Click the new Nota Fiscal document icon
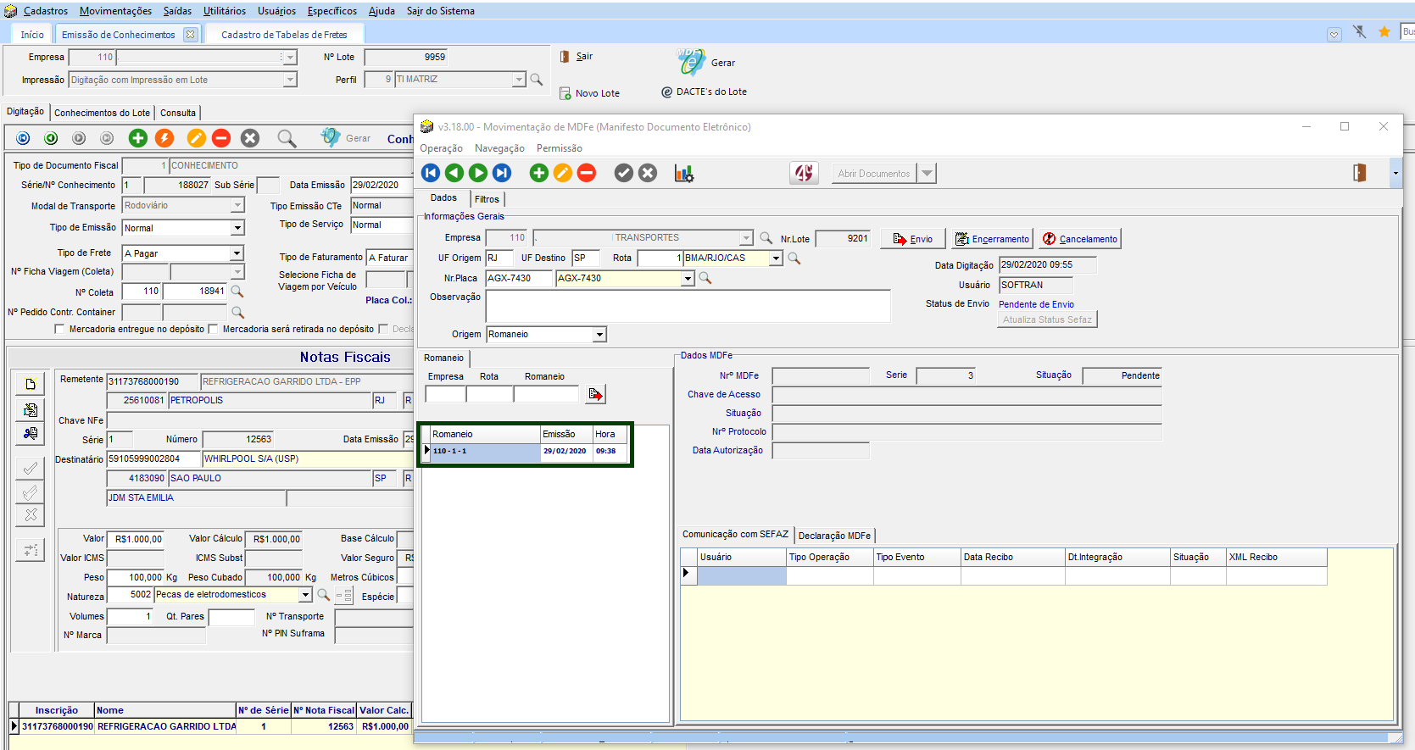This screenshot has width=1415, height=750. [x=31, y=384]
